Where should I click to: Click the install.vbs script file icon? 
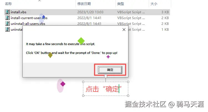click(x=7, y=12)
